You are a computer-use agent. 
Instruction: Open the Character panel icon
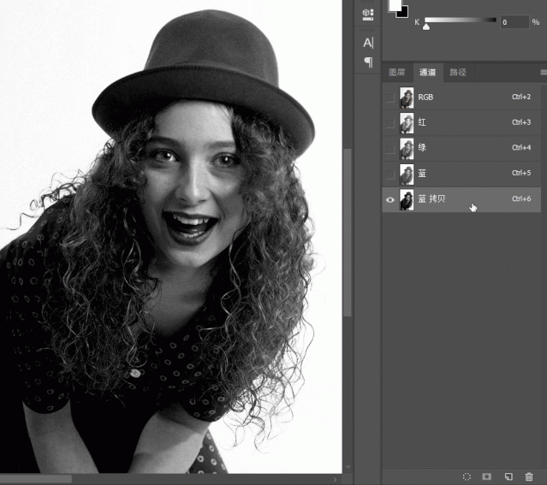pos(368,43)
